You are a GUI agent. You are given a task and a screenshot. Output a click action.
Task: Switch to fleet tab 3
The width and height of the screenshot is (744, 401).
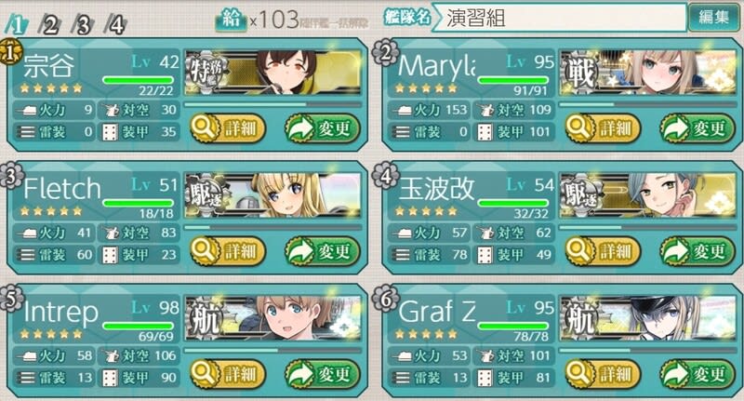pyautogui.click(x=83, y=24)
